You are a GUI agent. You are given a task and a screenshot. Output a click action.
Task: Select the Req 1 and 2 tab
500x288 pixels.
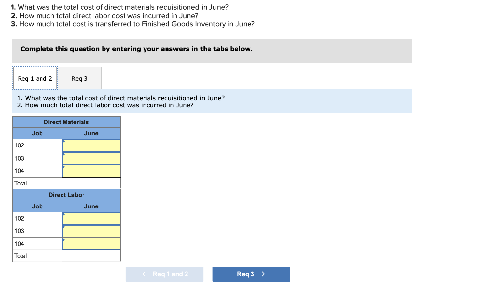coord(35,78)
